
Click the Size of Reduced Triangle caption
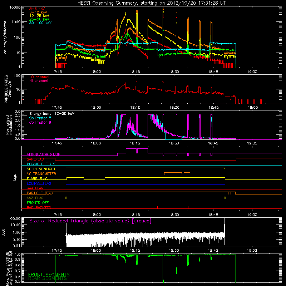coord(90,221)
